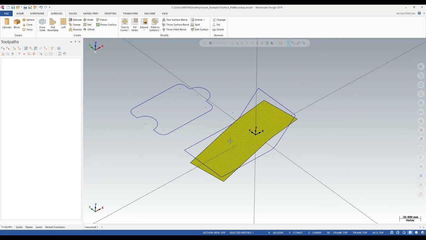The width and height of the screenshot is (426, 240).
Task: Switch to the WIREFRAME ribbon tab
Action: coord(37,14)
